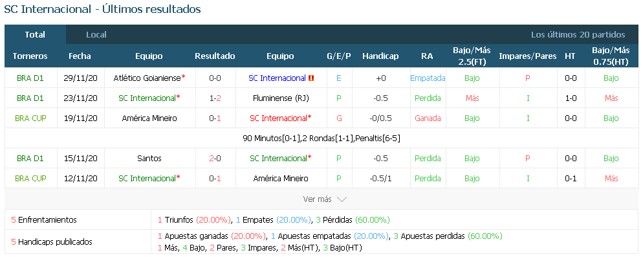Switch to the Total tab
The height and width of the screenshot is (257, 643).
[x=36, y=34]
